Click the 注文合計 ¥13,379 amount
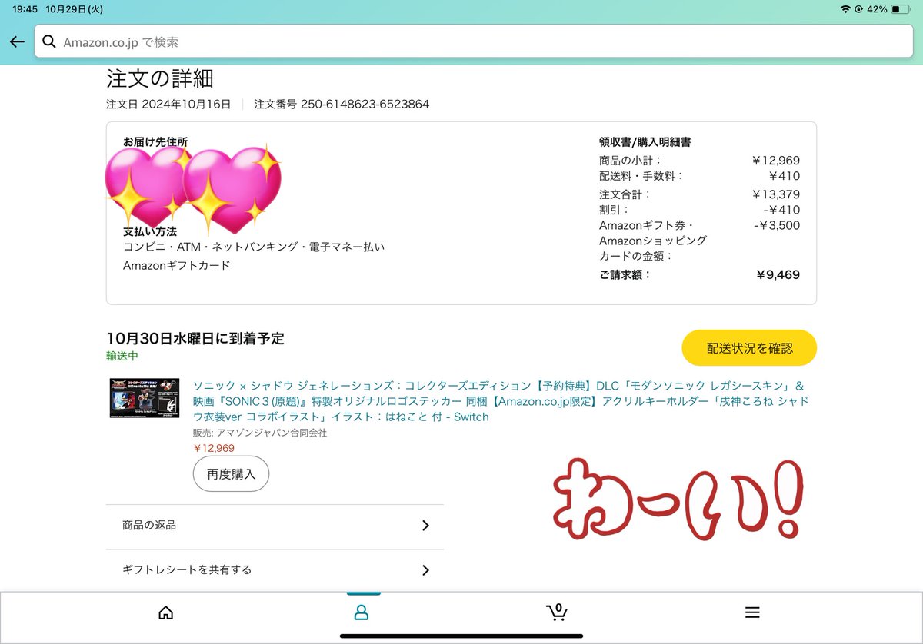 775,194
